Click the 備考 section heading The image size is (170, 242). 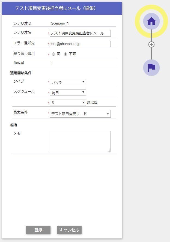click(x=14, y=125)
